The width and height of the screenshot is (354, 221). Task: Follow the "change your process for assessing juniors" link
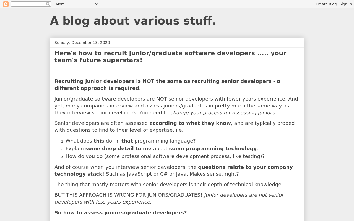[222, 113]
